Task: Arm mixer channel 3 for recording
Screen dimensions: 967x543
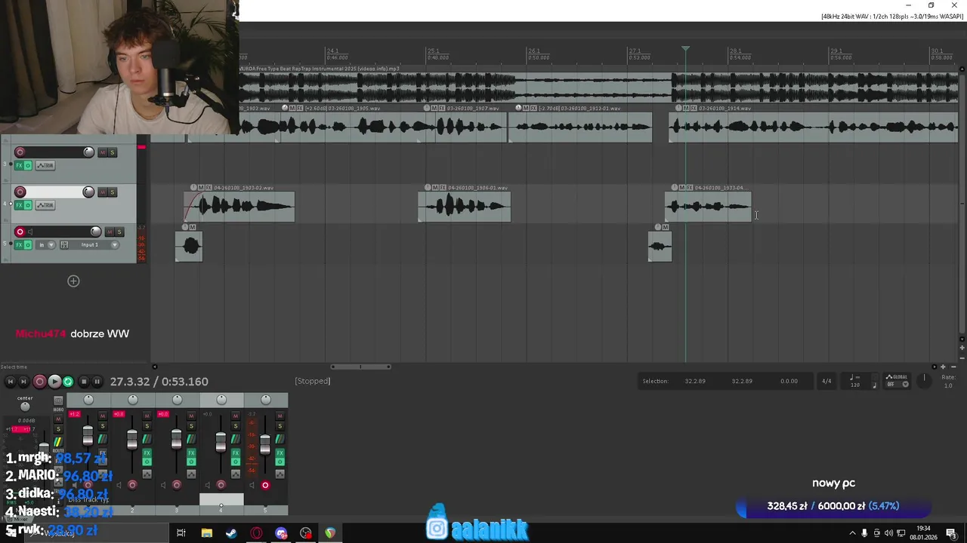Action: pos(177,485)
